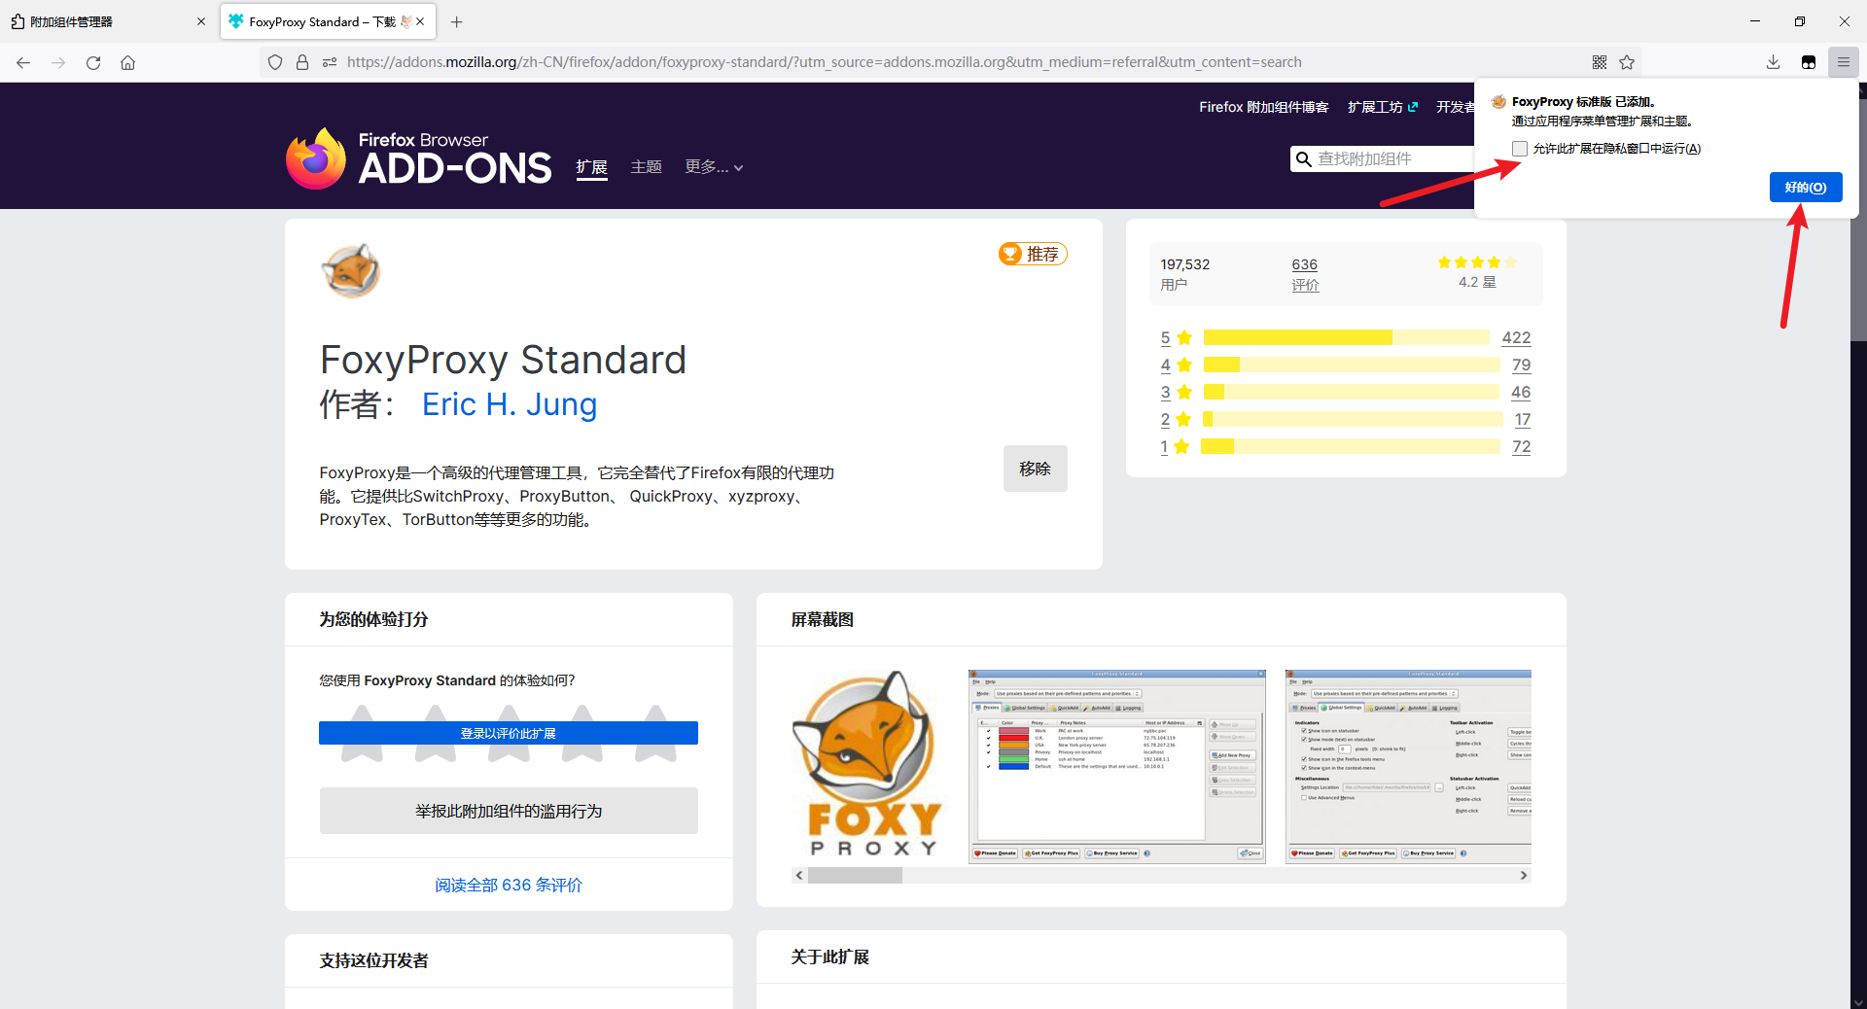Viewport: 1867px width, 1009px height.
Task: Minimize the Firefox window
Action: click(1755, 21)
